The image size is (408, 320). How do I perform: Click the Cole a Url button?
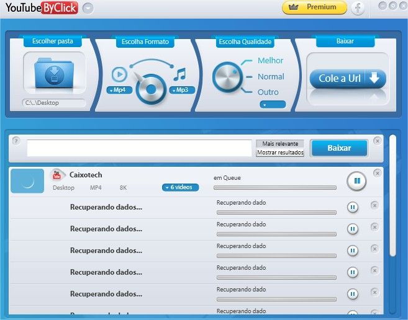click(x=348, y=78)
